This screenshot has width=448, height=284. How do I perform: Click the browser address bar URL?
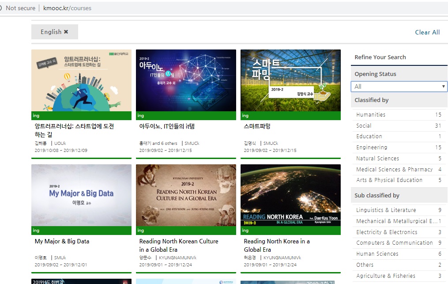67,8
